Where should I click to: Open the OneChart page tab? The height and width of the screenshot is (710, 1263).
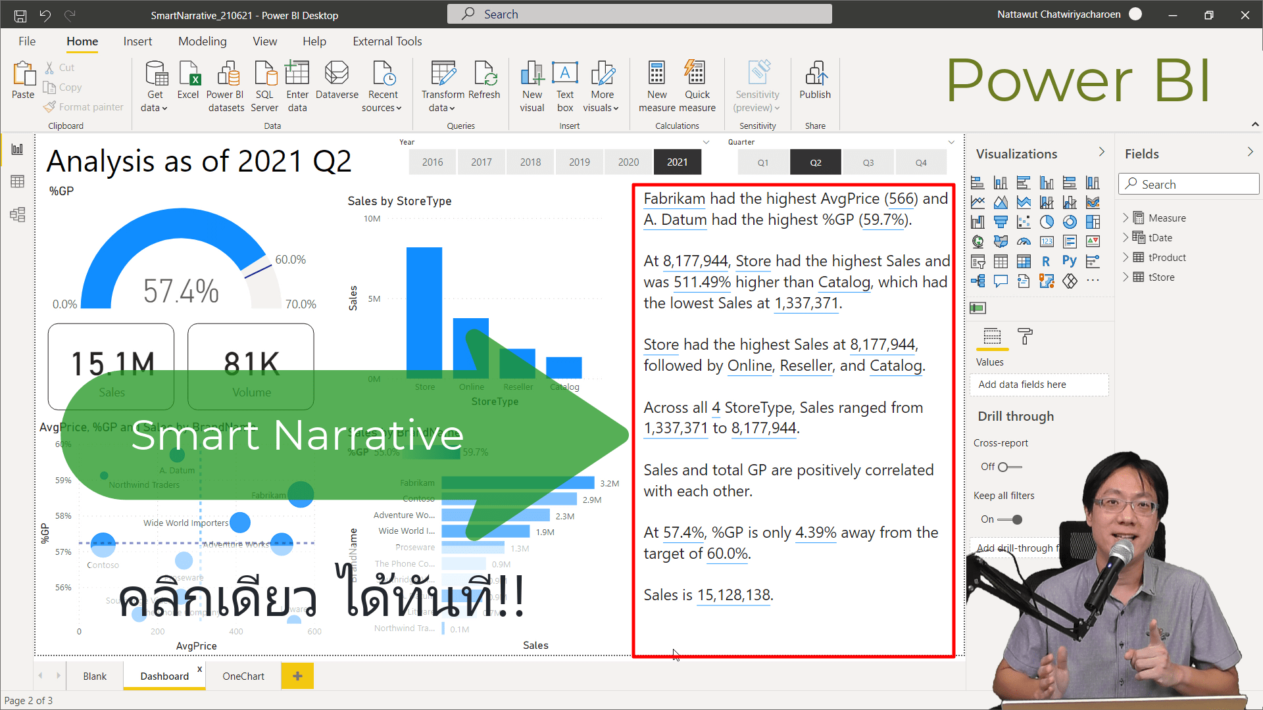point(243,676)
